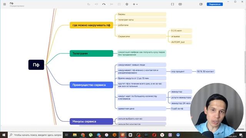Click the '50 % 30 контакт' node
This screenshot has width=246, height=138.
click(206, 72)
